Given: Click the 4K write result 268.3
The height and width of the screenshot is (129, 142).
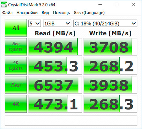Looking at the screenshot, I should point(110,104).
